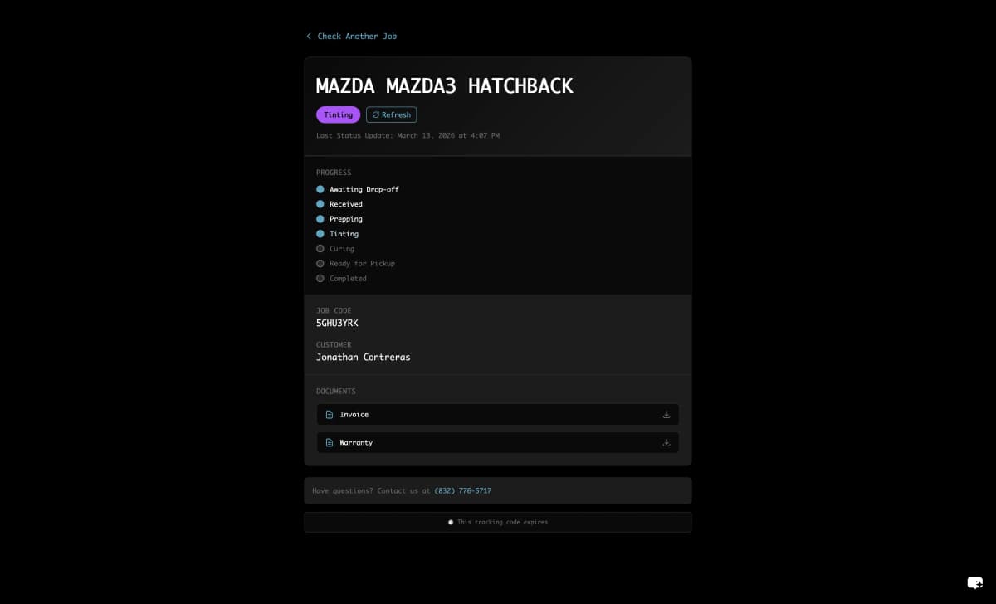The width and height of the screenshot is (996, 604).
Task: Click the Check Another Job back link
Action: pyautogui.click(x=351, y=37)
